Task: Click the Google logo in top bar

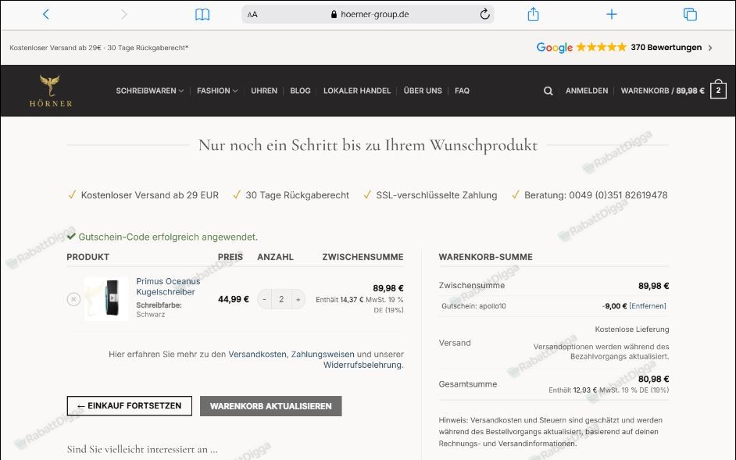Action: click(555, 48)
